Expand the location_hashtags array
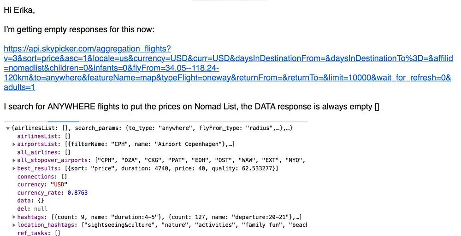The image size is (461, 236). (x=14, y=225)
